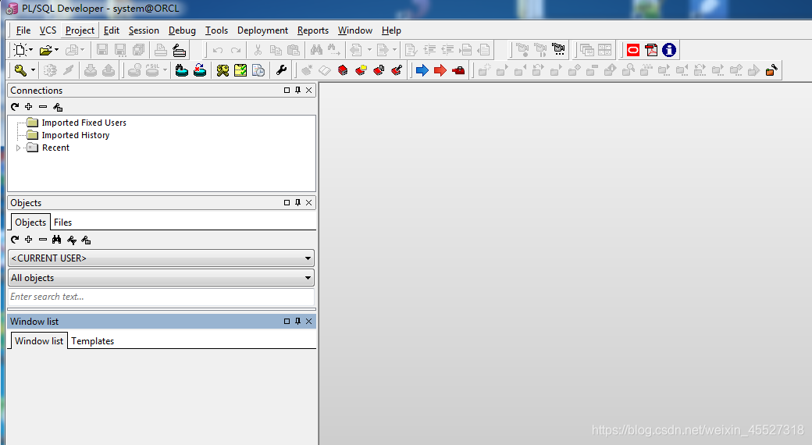This screenshot has width=812, height=445.
Task: Open the macro library camera icon
Action: [x=558, y=50]
